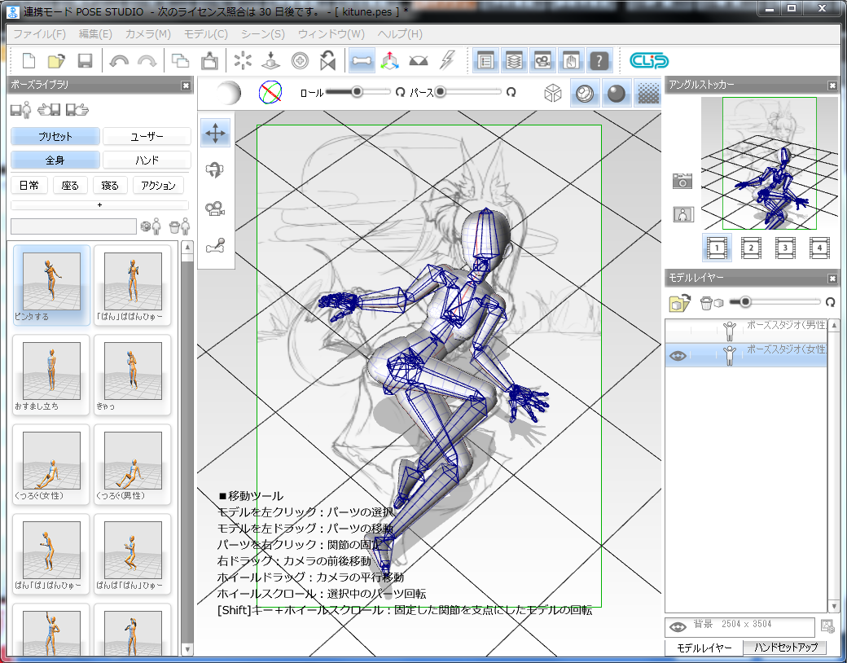Select the プリセット pose library button

[x=55, y=136]
